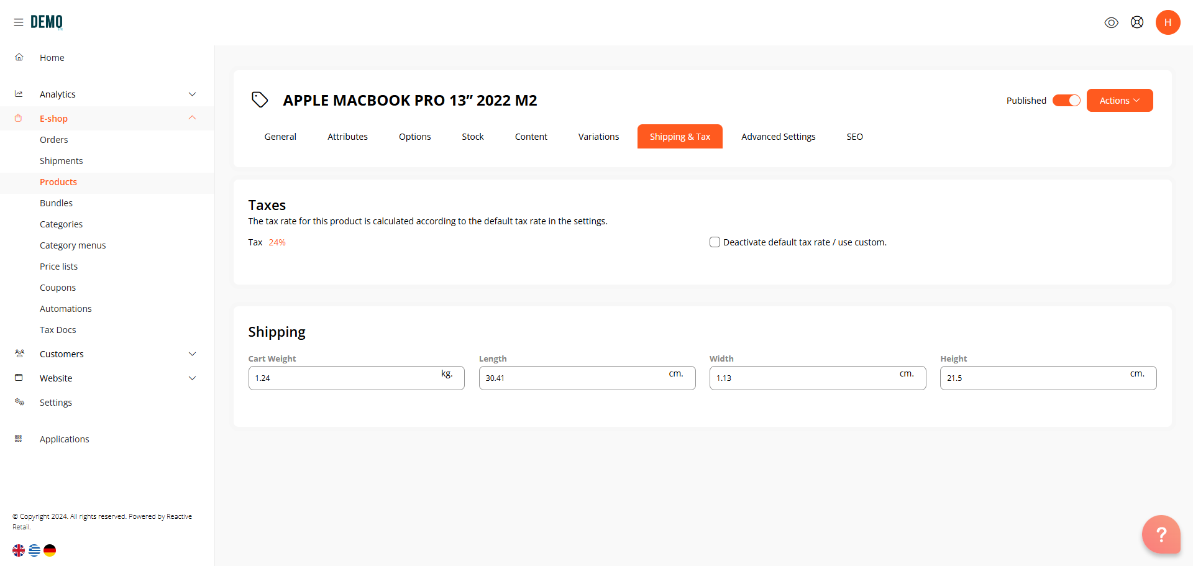Switch to the General tab
Image resolution: width=1193 pixels, height=566 pixels.
[x=280, y=137]
